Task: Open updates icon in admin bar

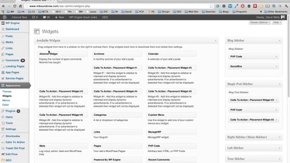Action: (35, 17)
